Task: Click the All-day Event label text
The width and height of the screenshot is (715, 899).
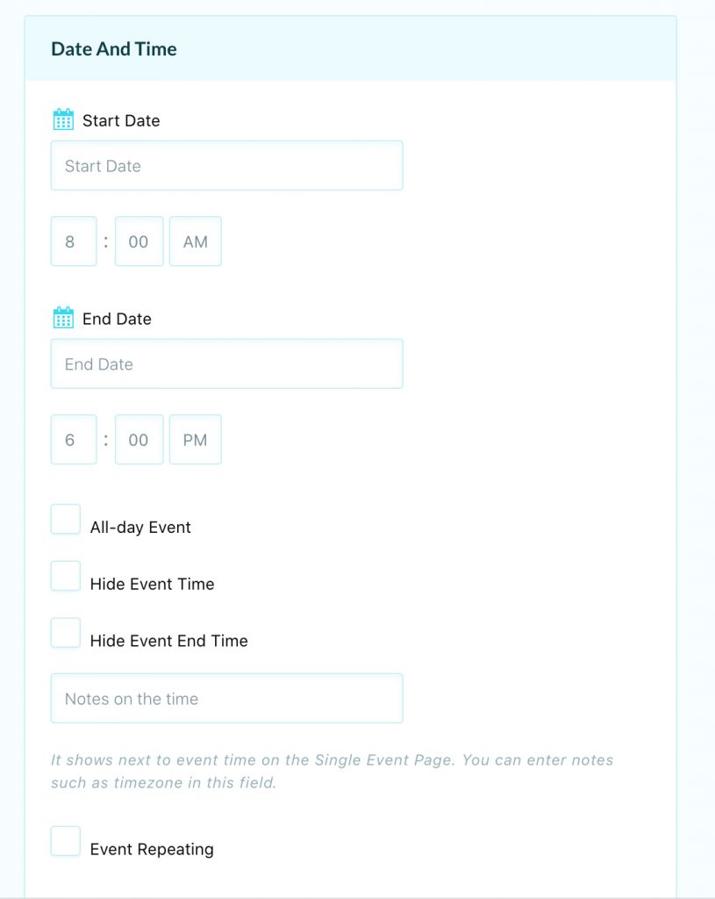Action: pyautogui.click(x=140, y=528)
